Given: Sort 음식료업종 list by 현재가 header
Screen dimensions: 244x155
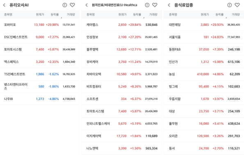Looking at the screenshot, I should coord(205,14).
